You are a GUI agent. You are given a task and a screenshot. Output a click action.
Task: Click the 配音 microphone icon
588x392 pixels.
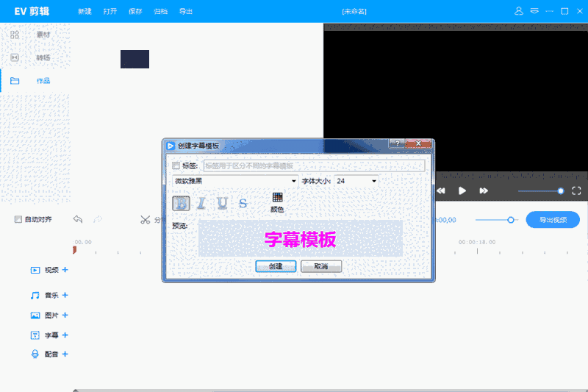[x=35, y=354]
